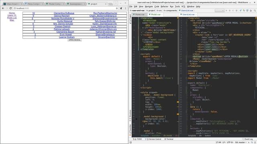Screen dimensions: 257x144
Task: Switch to the Menu Comp... Chrome tab
Action: pos(34,4)
